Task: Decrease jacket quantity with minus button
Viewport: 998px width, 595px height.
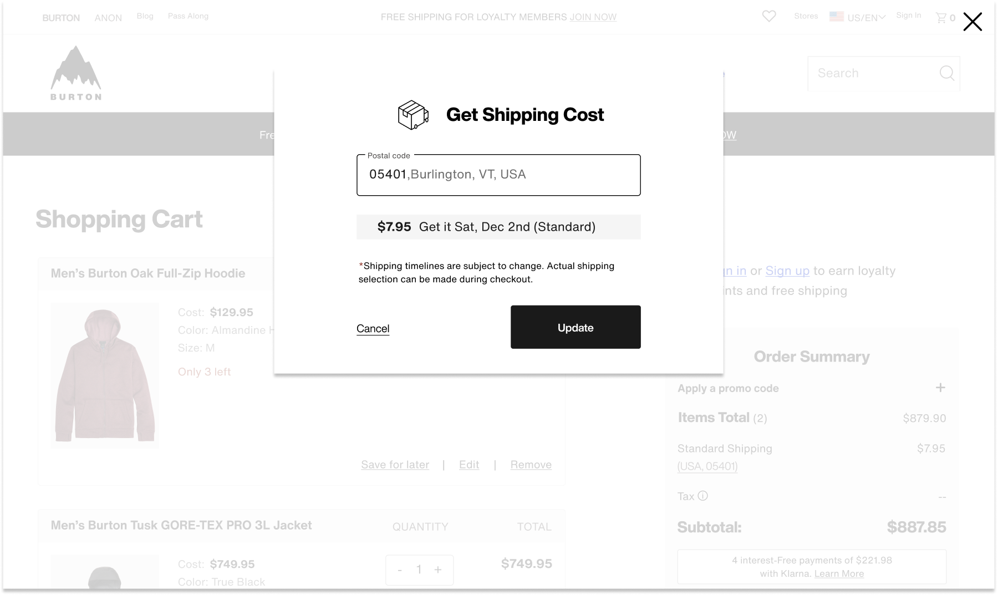Action: pyautogui.click(x=400, y=569)
